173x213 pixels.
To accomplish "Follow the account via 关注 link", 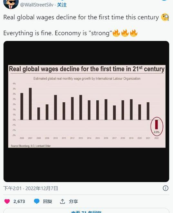I will pos(62,5).
